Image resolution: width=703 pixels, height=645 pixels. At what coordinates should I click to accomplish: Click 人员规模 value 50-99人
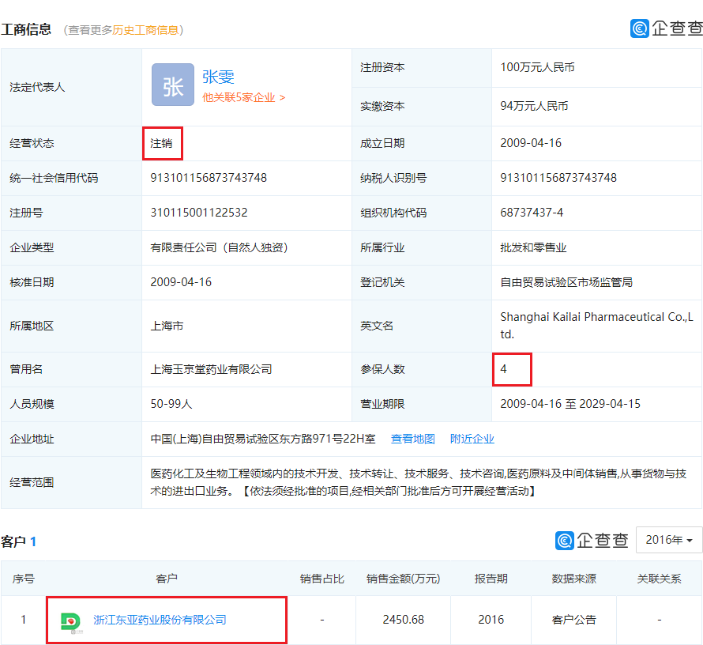(x=171, y=404)
